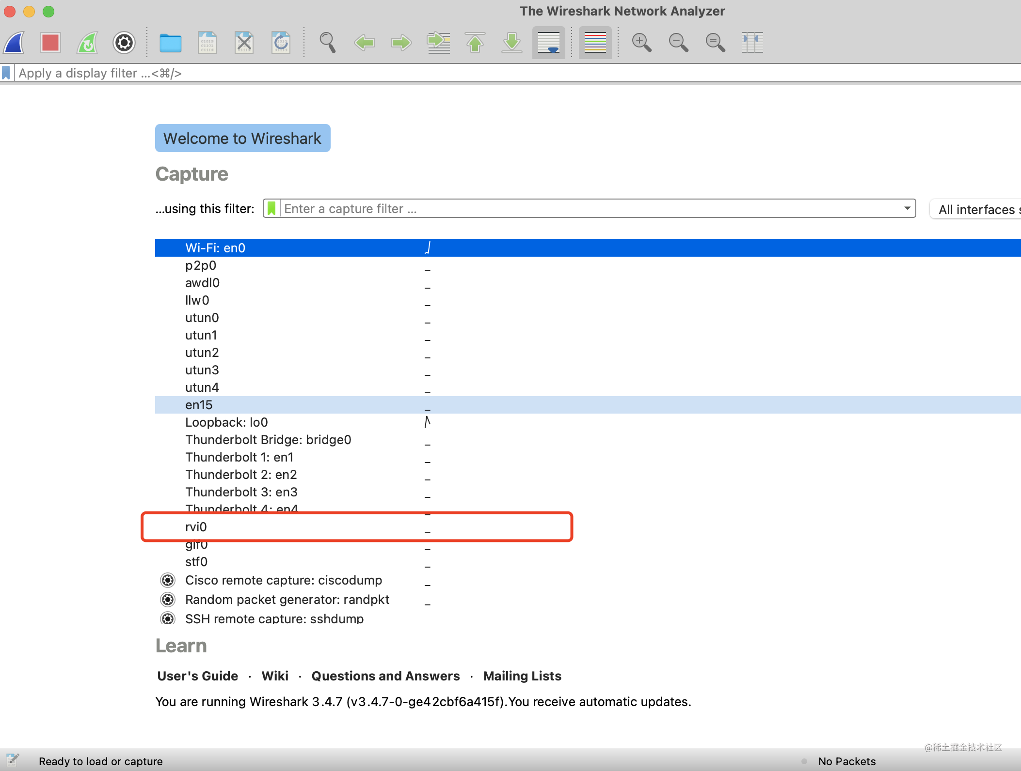Open the All interfaces shown dropdown
1021x771 pixels.
coord(976,209)
